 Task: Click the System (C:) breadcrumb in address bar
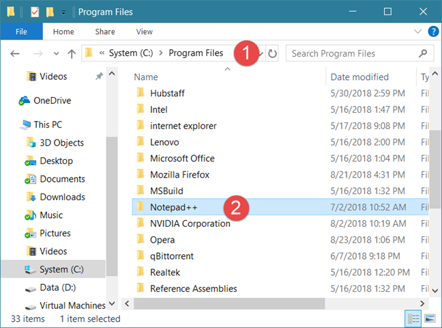pos(131,53)
